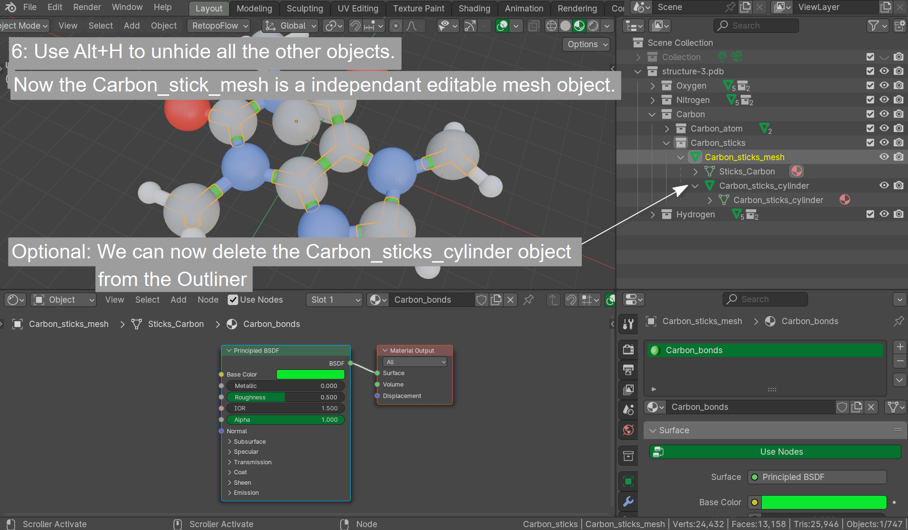Open the Output properties tab
Screen dimensions: 908x530
tap(628, 369)
